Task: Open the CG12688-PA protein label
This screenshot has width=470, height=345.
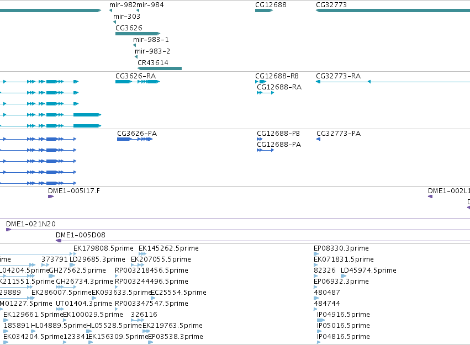Action: click(279, 145)
